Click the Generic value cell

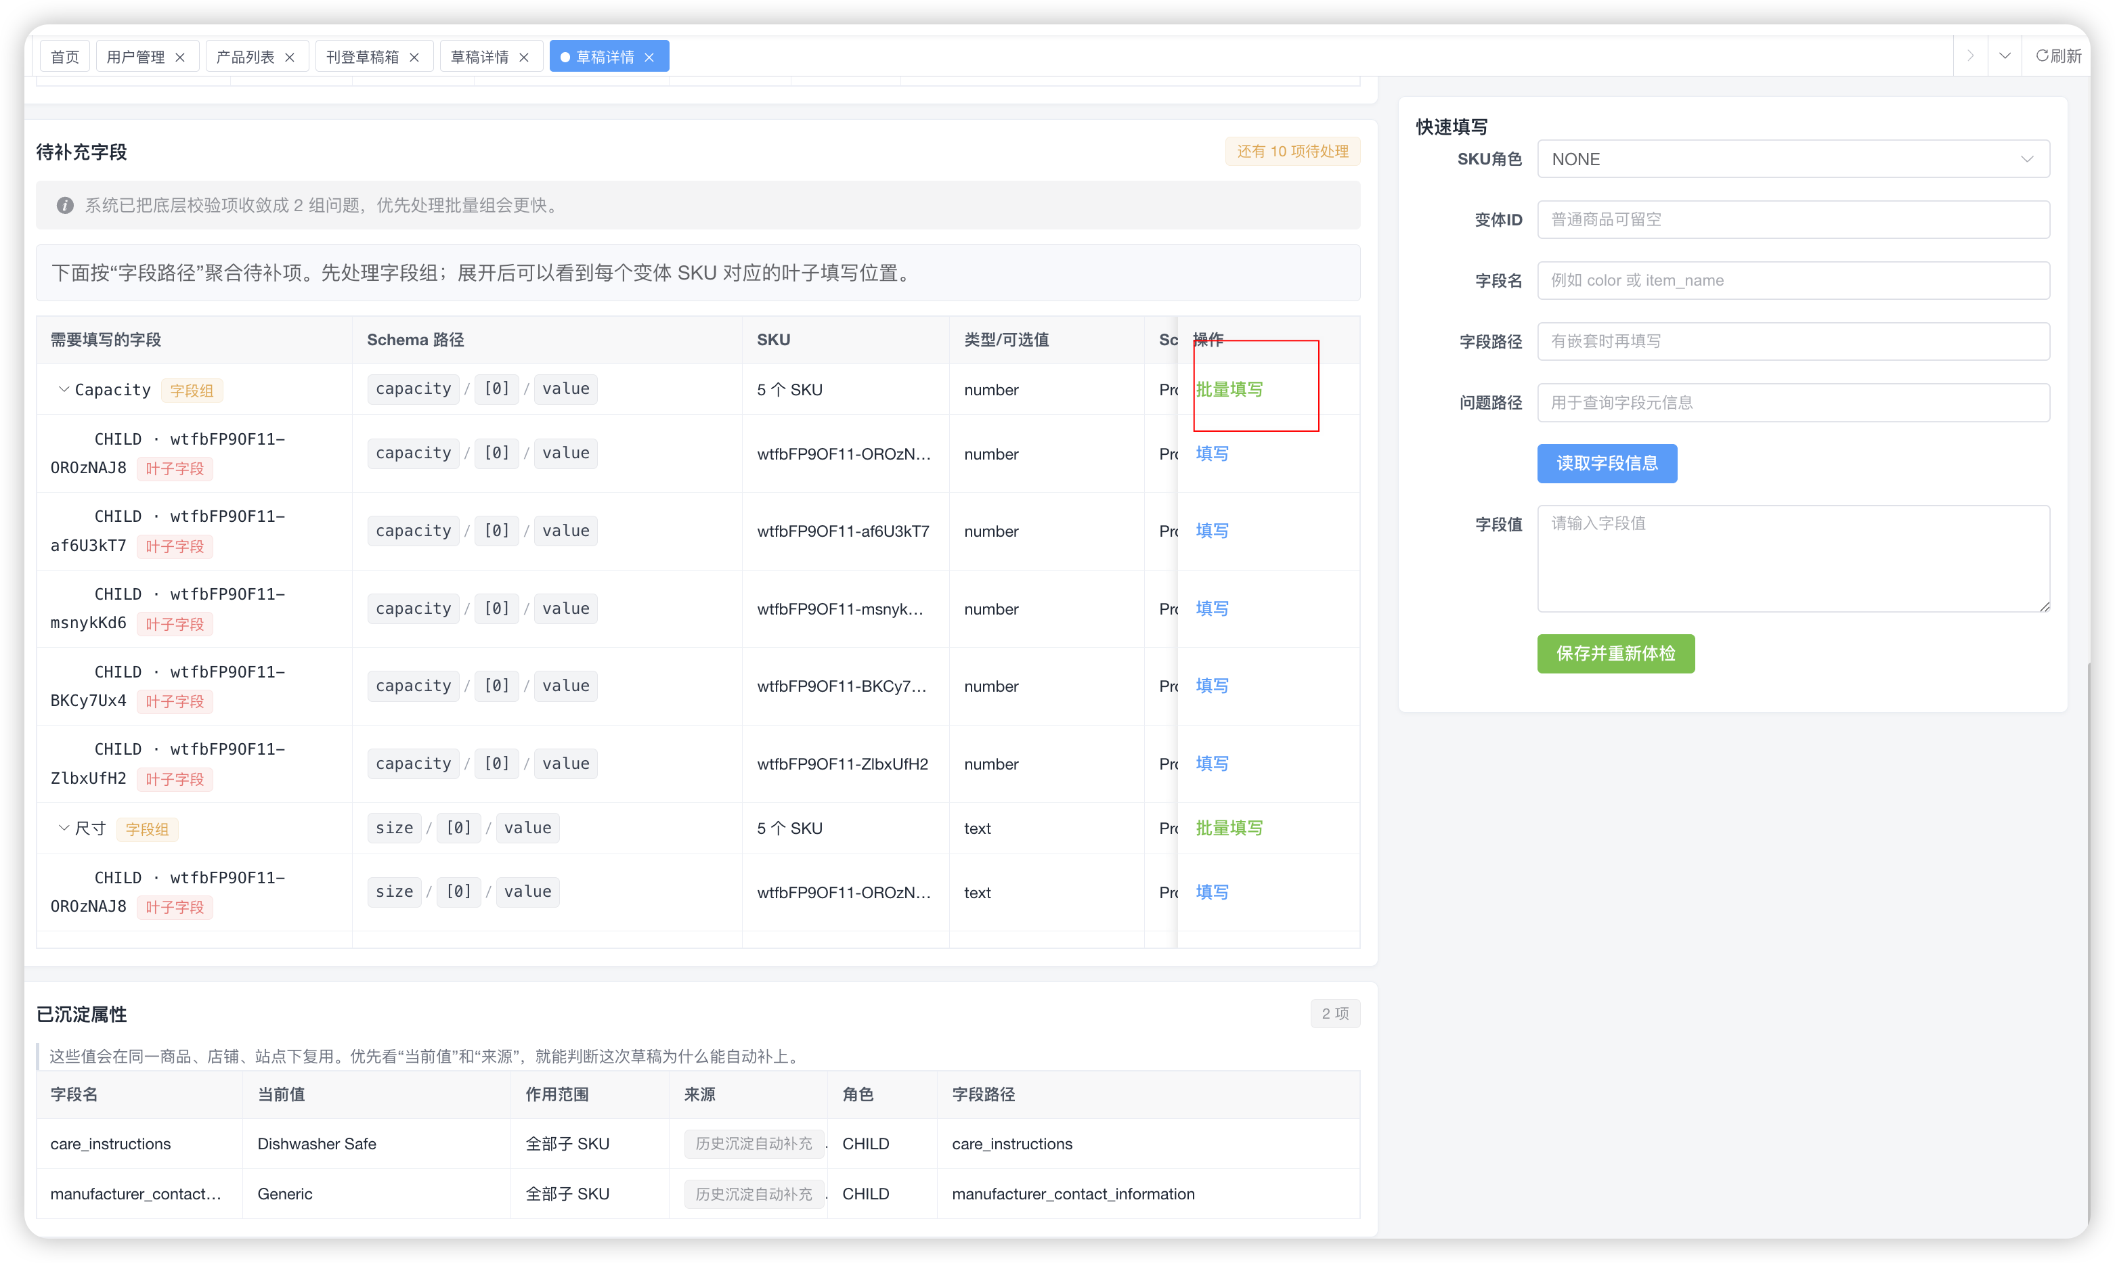coord(376,1194)
